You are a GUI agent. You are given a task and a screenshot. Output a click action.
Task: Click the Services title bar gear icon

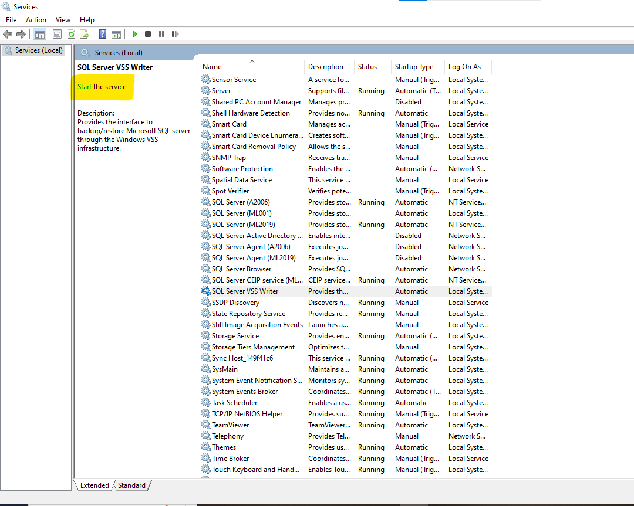[6, 6]
